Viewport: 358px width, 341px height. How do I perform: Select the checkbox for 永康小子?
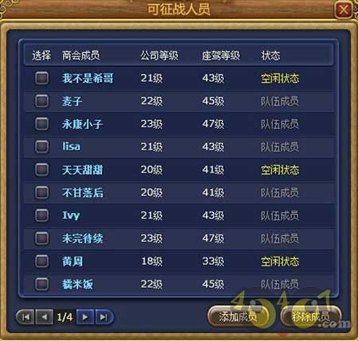point(42,124)
